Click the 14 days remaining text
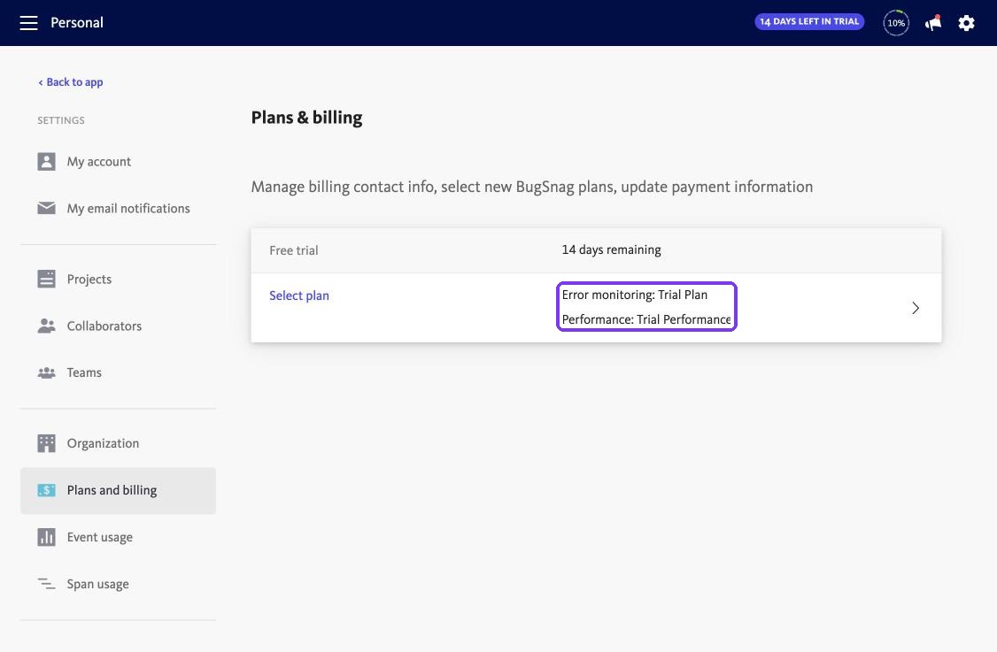Screen dimensions: 997x652 pyautogui.click(x=611, y=249)
